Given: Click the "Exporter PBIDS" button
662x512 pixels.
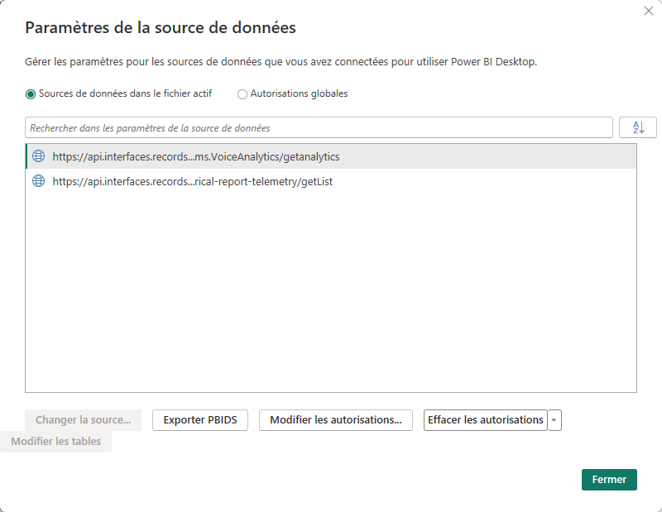Looking at the screenshot, I should click(x=200, y=420).
